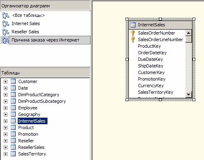Expand the Reseller table node
This screenshot has width=204, height=160.
coord(5,141)
